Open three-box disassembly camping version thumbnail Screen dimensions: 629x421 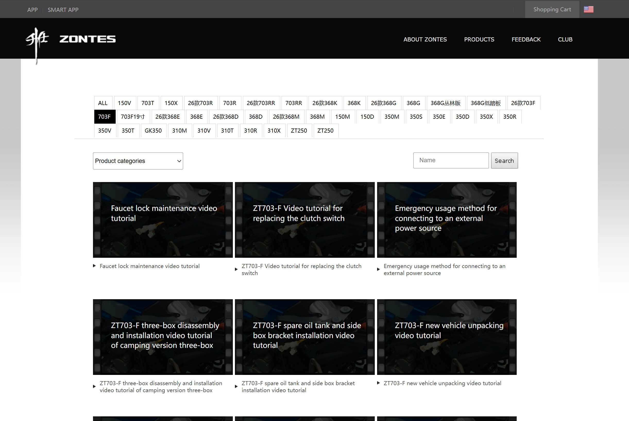[x=163, y=337]
